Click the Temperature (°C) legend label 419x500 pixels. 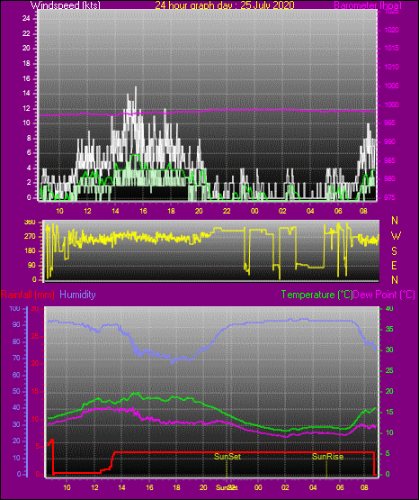pos(316,295)
